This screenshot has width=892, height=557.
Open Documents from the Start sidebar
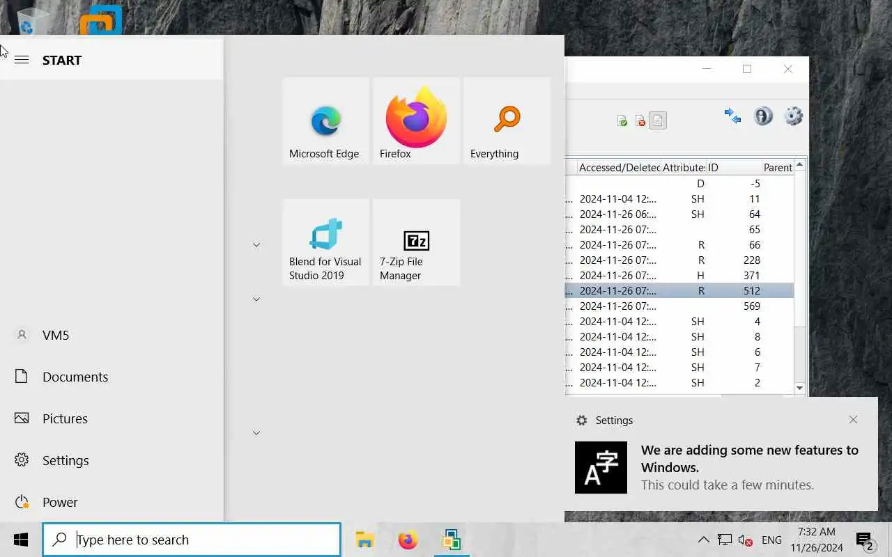[111, 377]
